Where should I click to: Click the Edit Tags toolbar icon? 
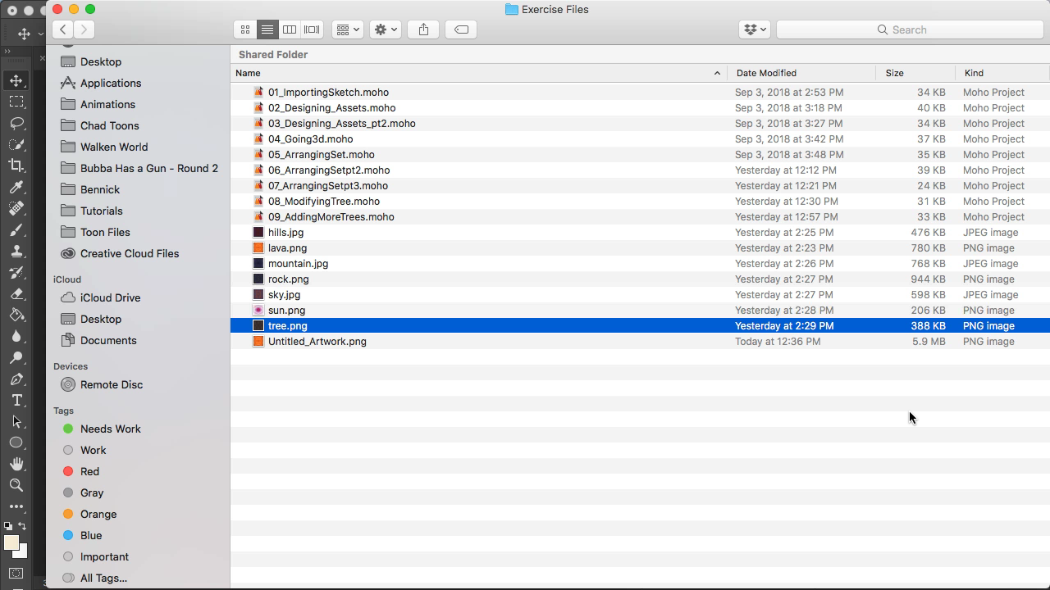pos(462,29)
